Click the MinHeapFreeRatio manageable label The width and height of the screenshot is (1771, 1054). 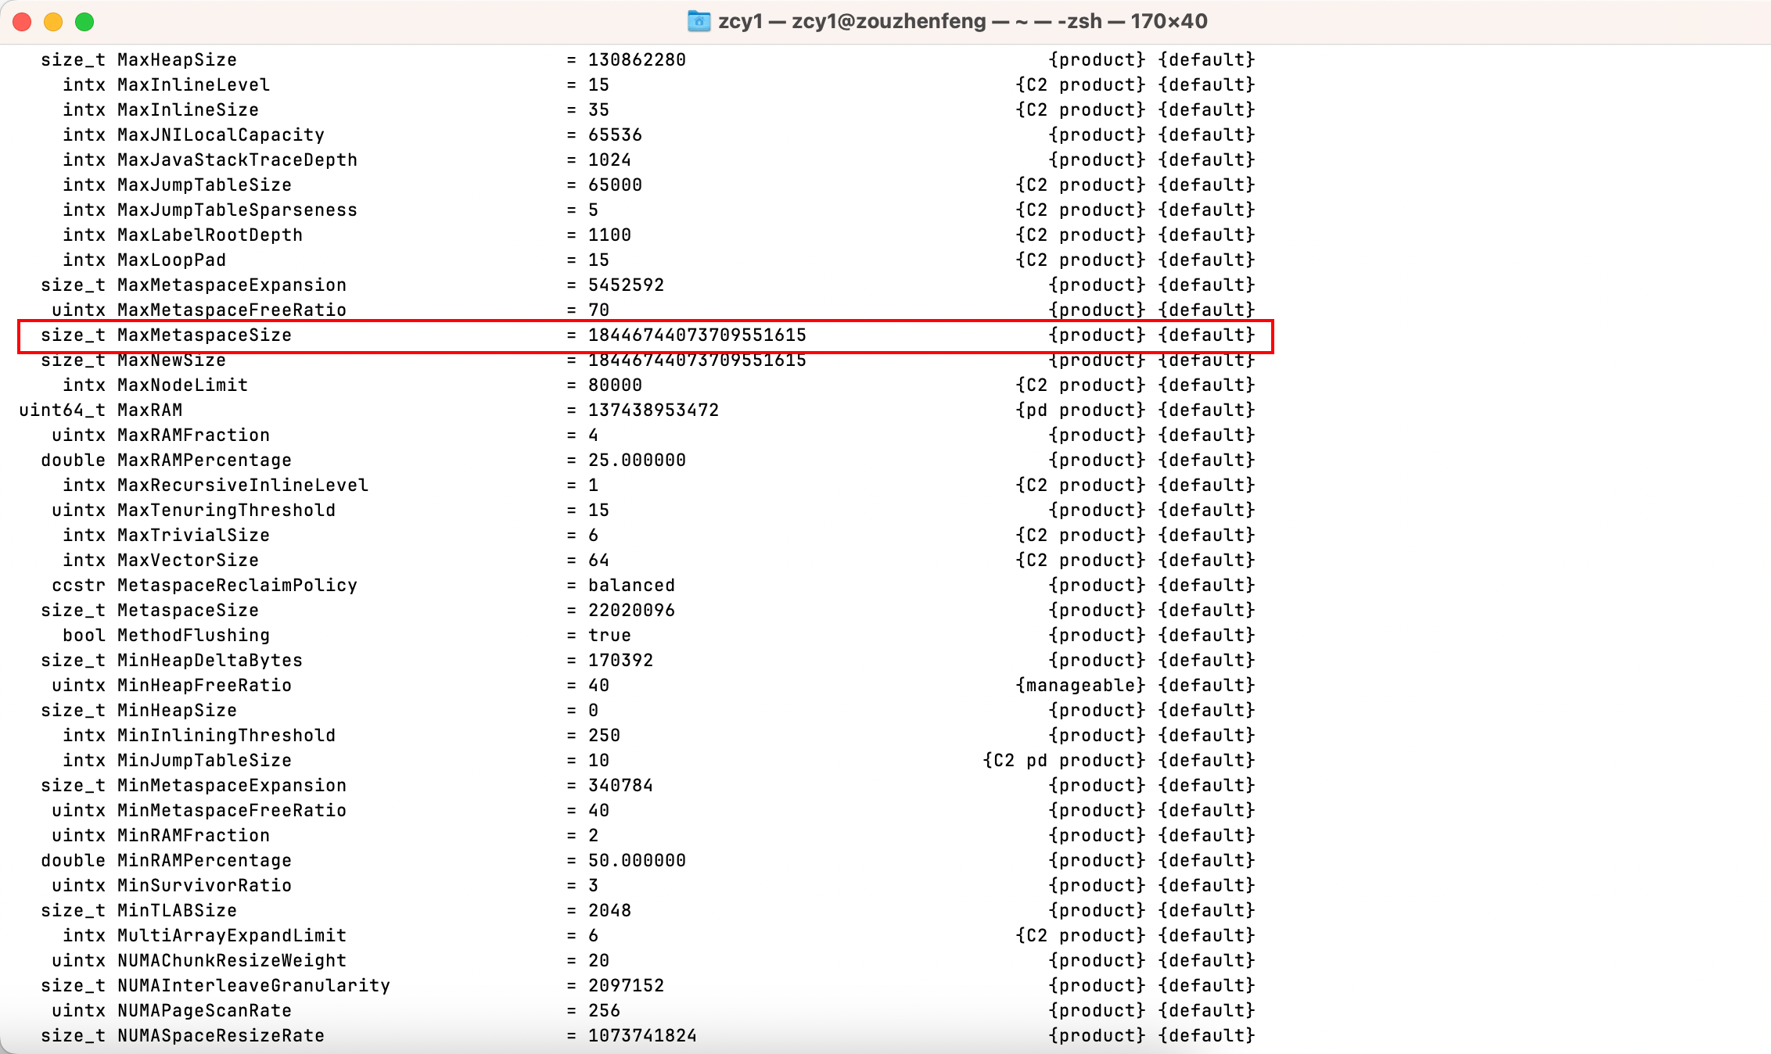pyautogui.click(x=1080, y=685)
